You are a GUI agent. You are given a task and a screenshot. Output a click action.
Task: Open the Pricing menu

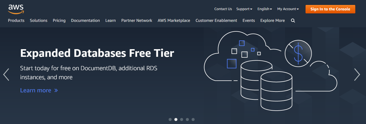point(59,20)
